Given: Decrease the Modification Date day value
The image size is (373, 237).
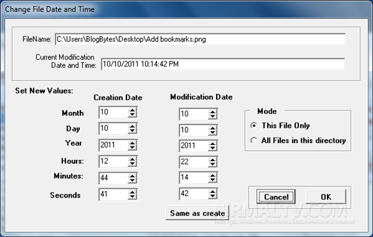Looking at the screenshot, I should [212, 133].
